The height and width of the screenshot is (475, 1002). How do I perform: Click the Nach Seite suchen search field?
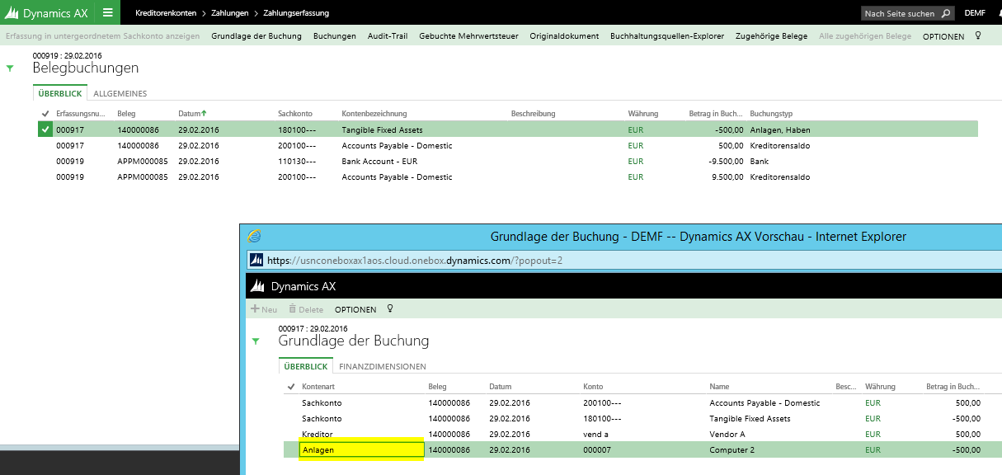(x=901, y=13)
